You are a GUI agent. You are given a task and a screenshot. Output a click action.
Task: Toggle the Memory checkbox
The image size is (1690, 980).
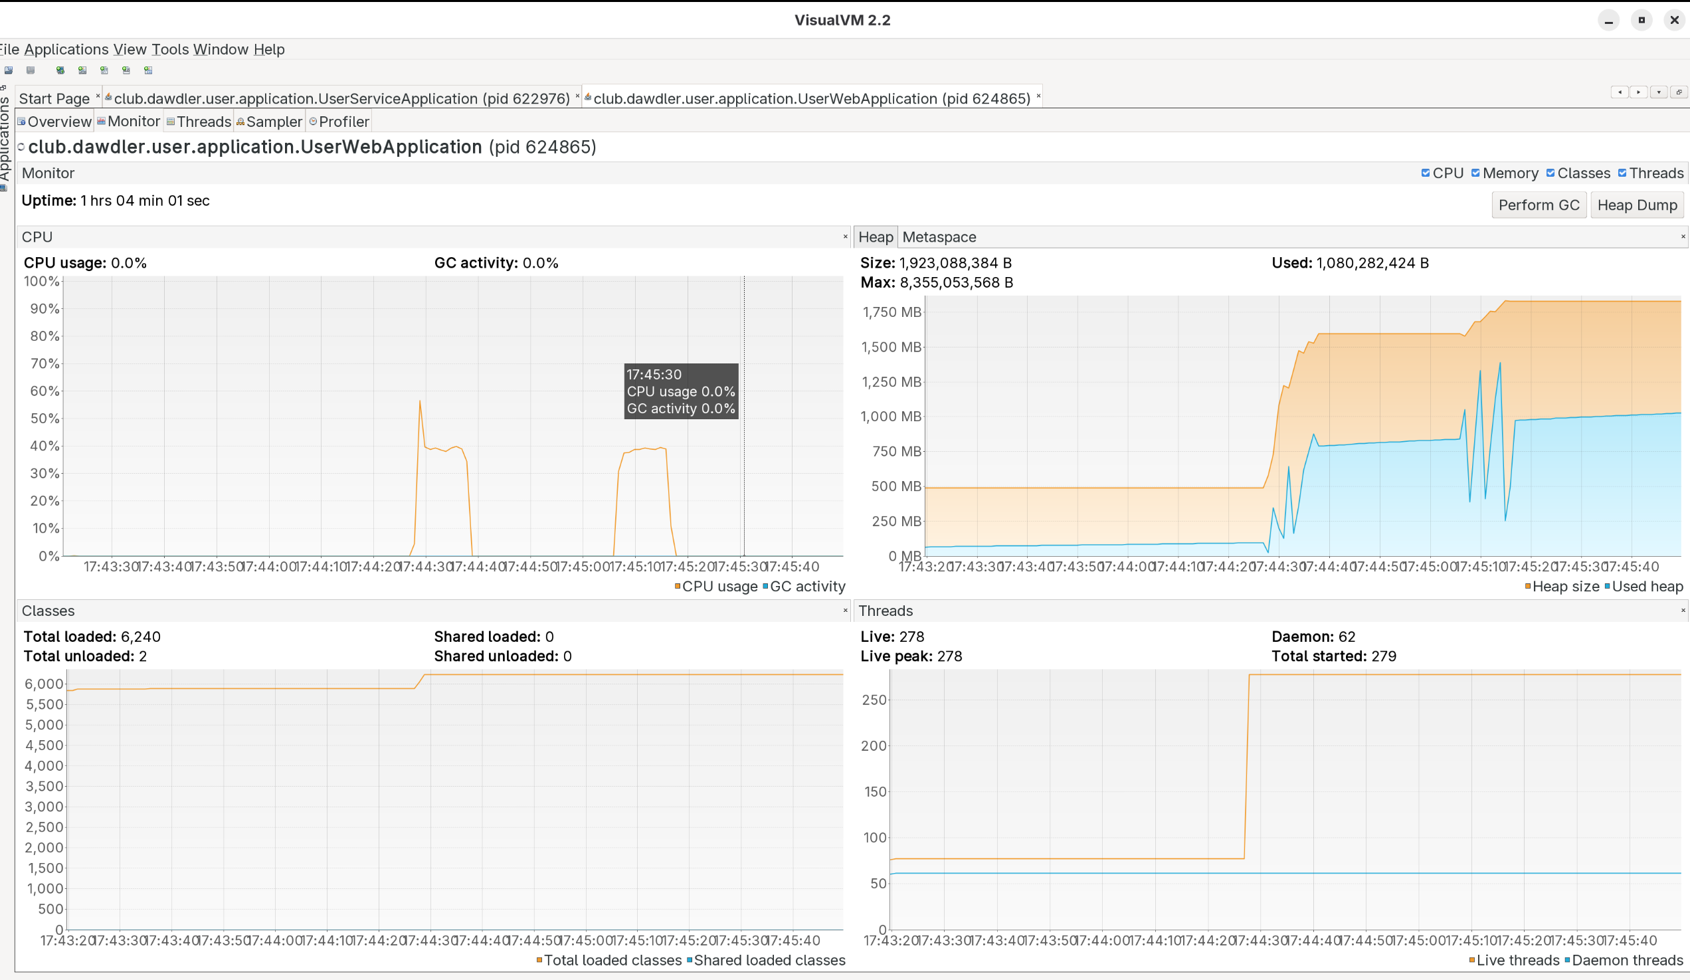click(x=1475, y=173)
